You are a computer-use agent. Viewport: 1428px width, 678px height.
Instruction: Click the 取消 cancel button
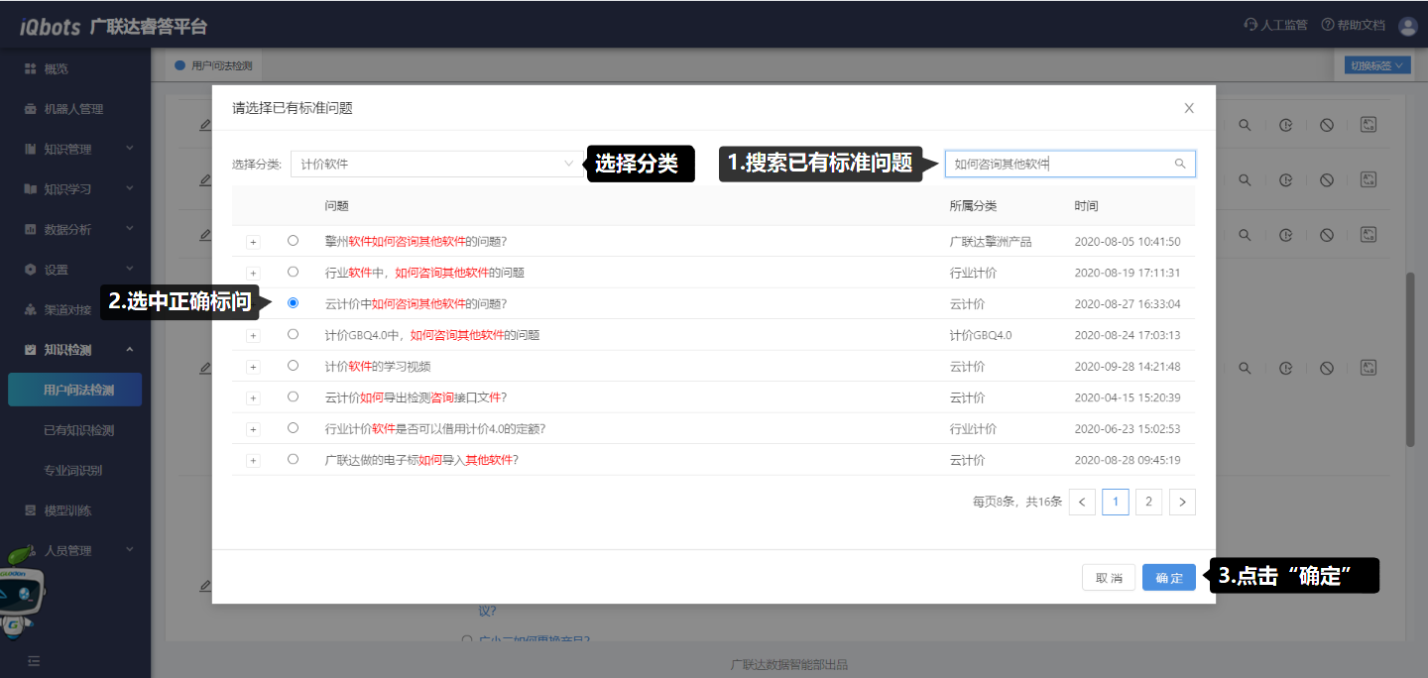pyautogui.click(x=1108, y=578)
